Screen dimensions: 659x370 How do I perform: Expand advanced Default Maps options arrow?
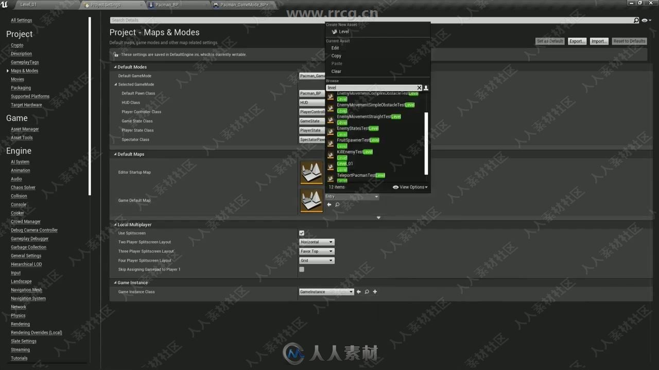pyautogui.click(x=378, y=217)
